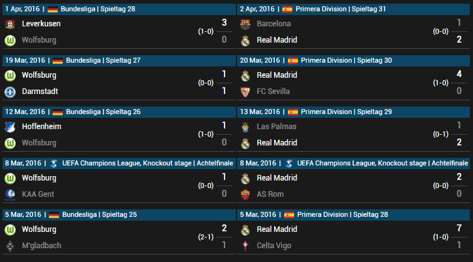Click the Hoffenheim club crest icon
473x262 pixels.
10,127
